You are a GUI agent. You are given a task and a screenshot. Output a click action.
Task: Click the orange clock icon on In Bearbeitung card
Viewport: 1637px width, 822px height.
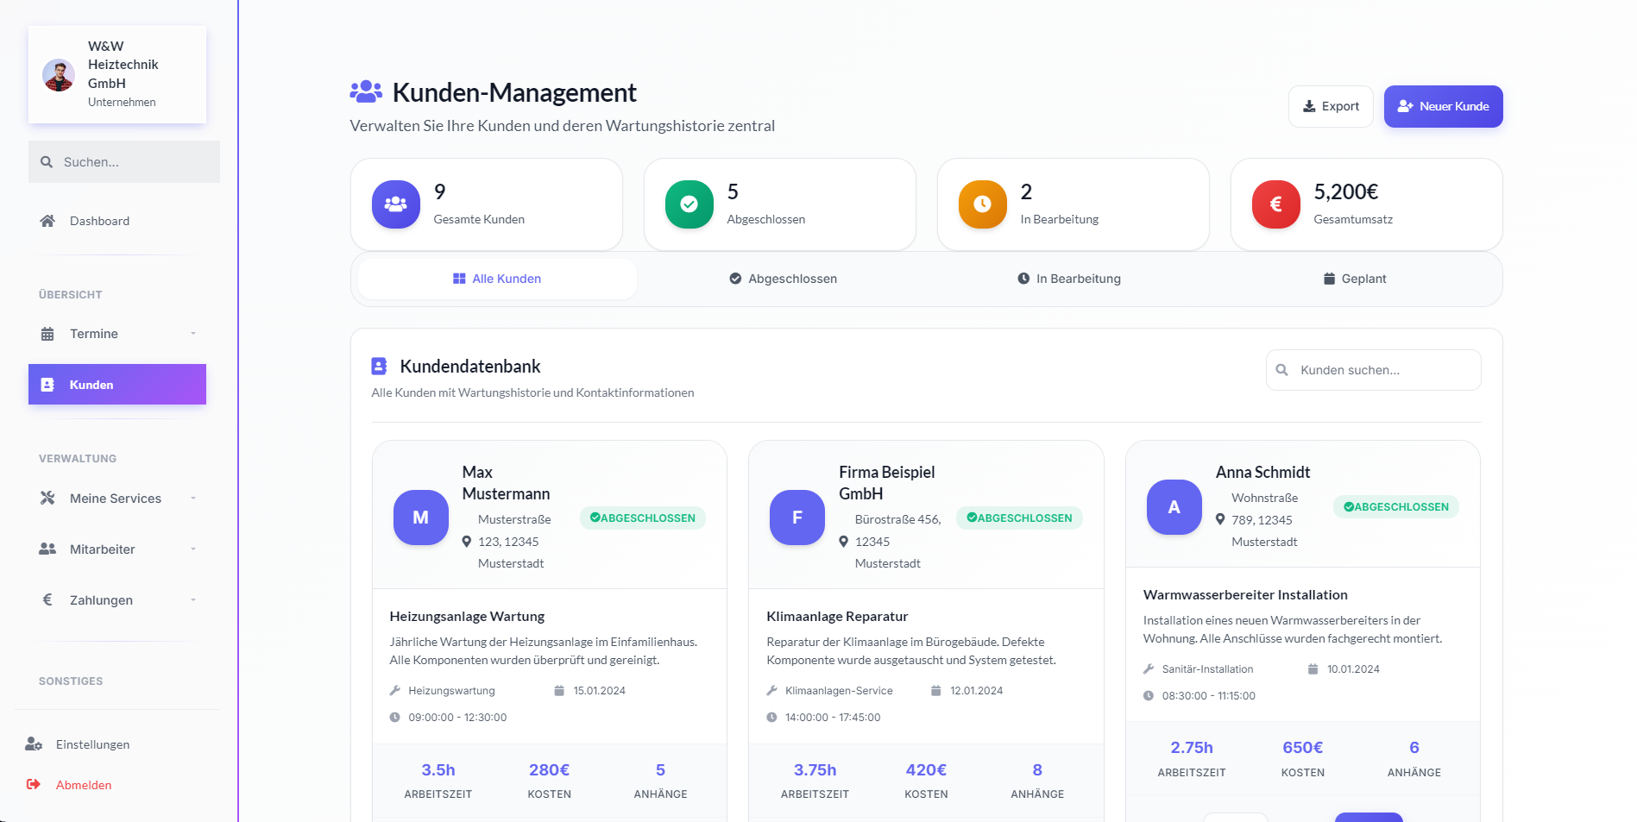pyautogui.click(x=981, y=204)
